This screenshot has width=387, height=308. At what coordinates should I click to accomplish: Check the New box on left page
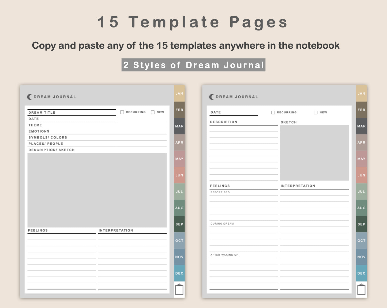pos(153,112)
